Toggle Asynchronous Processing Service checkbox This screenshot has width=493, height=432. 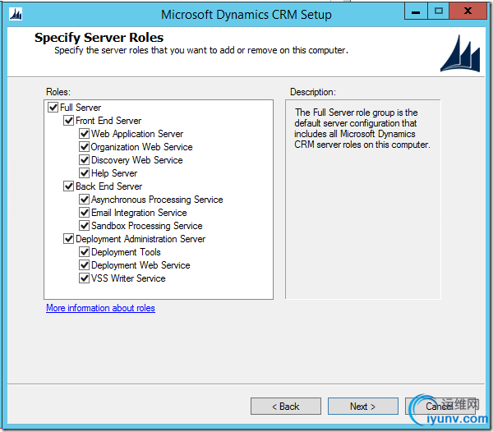pos(84,200)
